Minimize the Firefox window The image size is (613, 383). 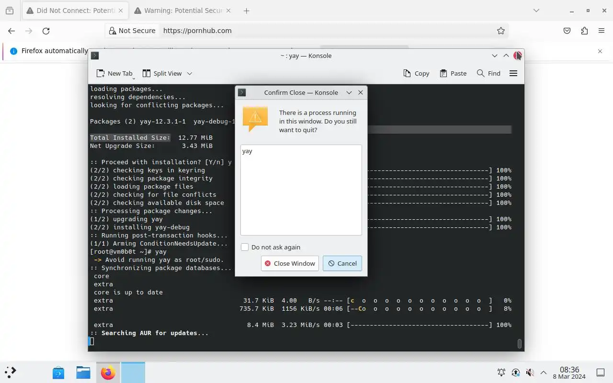click(x=572, y=11)
